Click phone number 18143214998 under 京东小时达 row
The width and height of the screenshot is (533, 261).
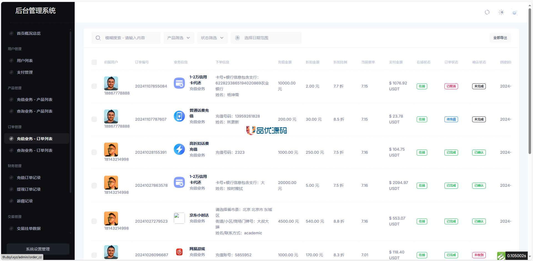(x=116, y=228)
